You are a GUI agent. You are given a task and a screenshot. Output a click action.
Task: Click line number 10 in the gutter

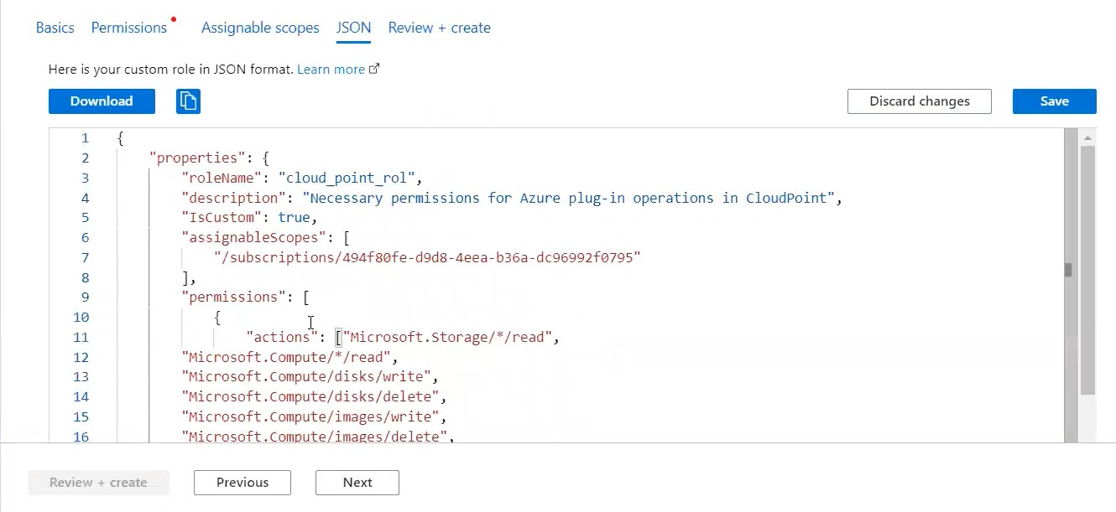pos(81,318)
